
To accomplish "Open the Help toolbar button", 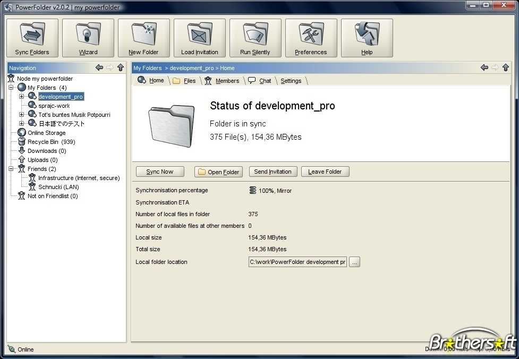I will pyautogui.click(x=367, y=38).
